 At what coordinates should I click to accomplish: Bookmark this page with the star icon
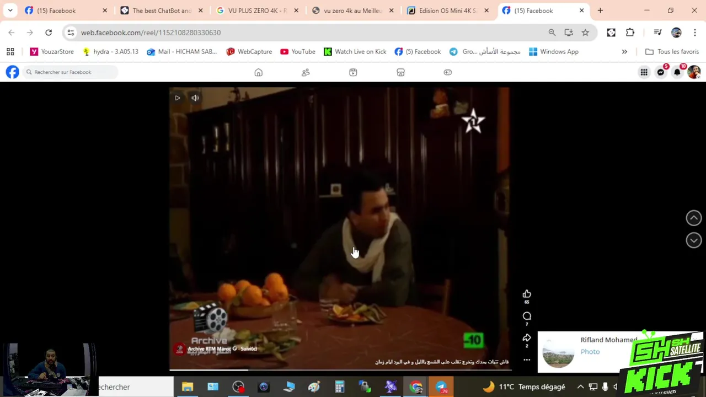pyautogui.click(x=585, y=33)
